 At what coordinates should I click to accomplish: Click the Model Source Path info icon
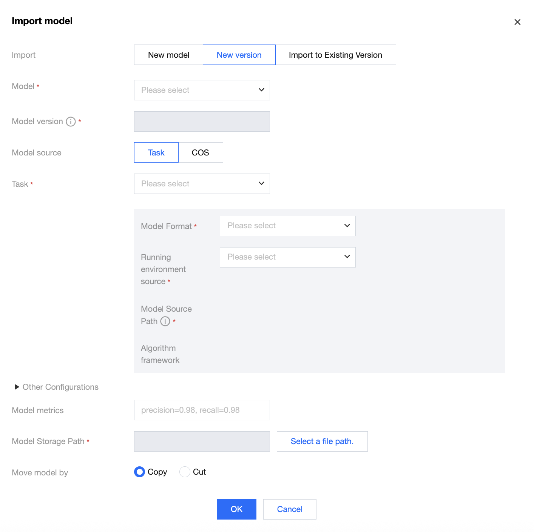click(x=165, y=321)
